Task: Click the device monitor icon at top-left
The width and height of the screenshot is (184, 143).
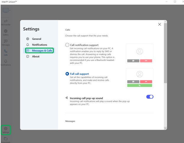Action: [x=5, y=10]
